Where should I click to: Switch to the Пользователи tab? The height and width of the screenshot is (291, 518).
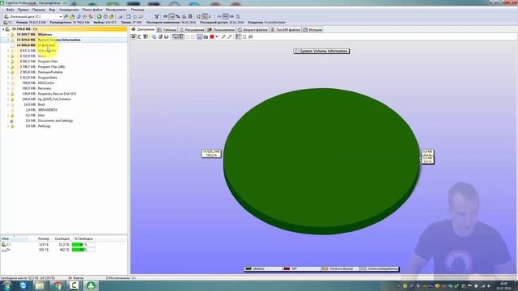click(x=221, y=30)
